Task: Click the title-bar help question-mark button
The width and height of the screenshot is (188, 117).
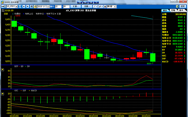Action: click(97, 2)
